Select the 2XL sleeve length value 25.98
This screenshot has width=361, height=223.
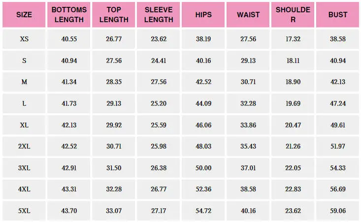159,146
